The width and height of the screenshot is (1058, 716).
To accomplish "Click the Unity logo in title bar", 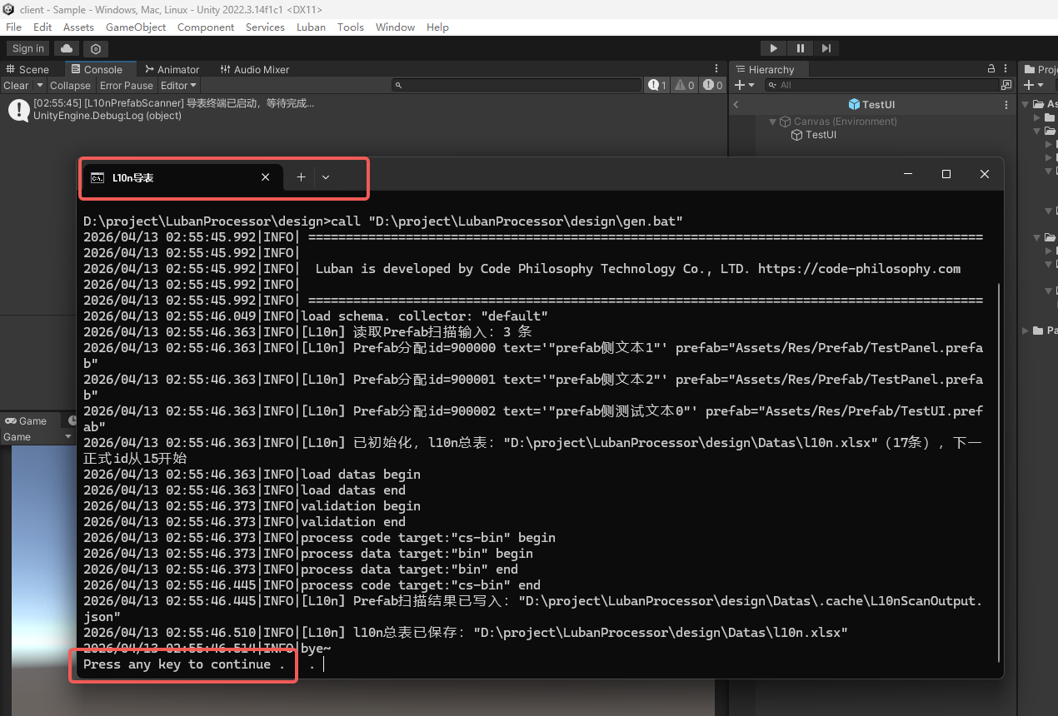I will tap(9, 9).
